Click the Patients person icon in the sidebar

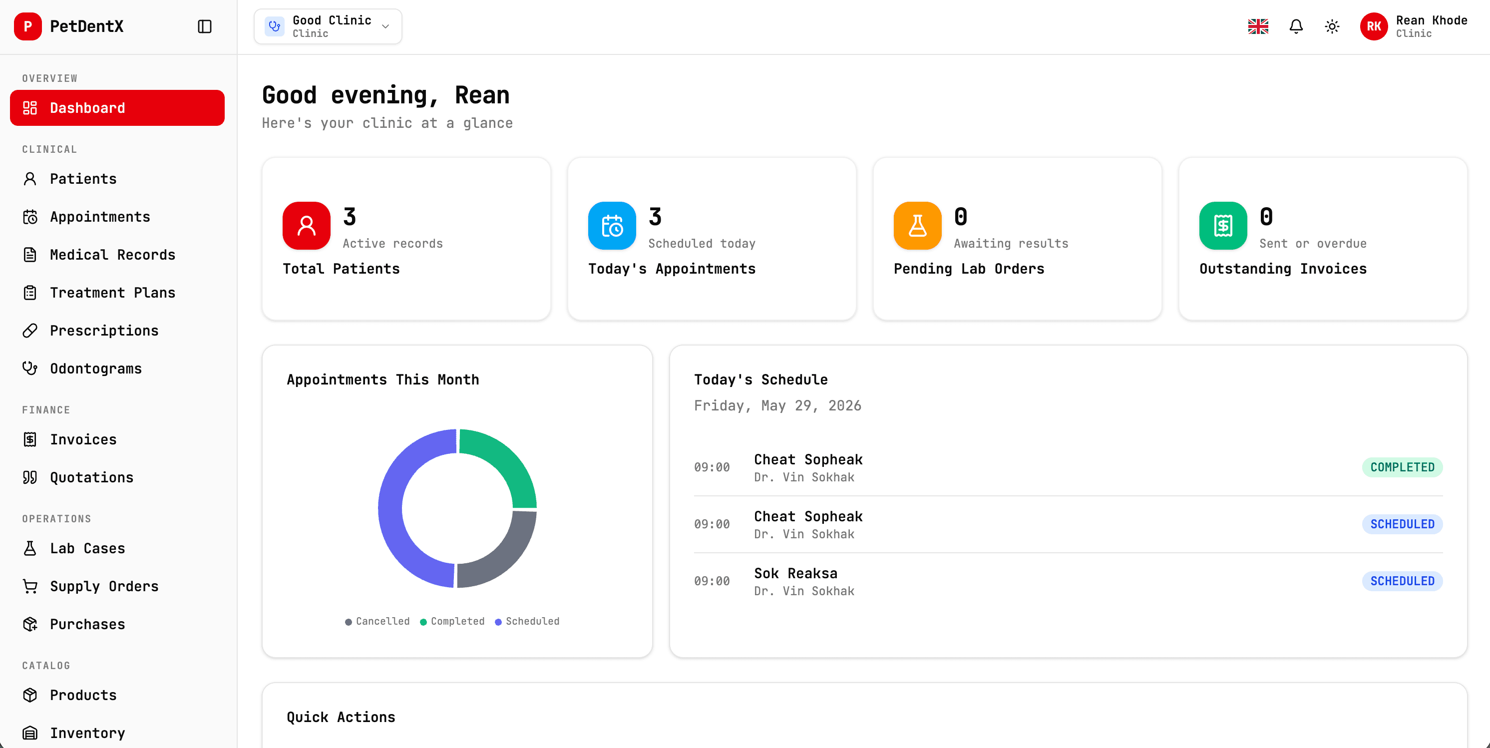[30, 179]
